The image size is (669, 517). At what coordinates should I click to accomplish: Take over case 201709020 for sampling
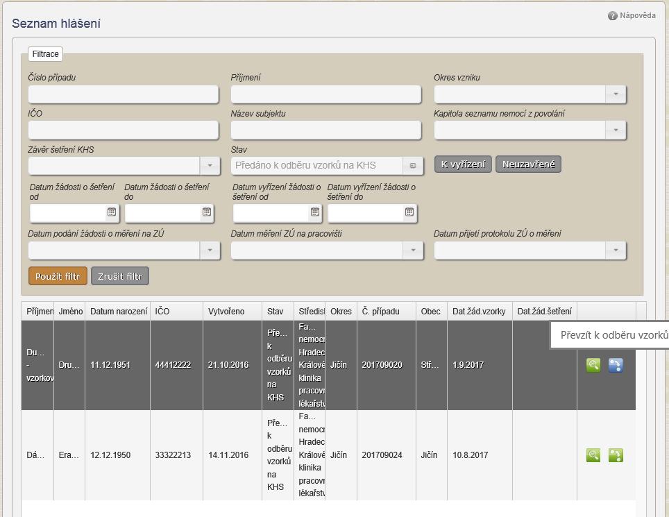616,365
